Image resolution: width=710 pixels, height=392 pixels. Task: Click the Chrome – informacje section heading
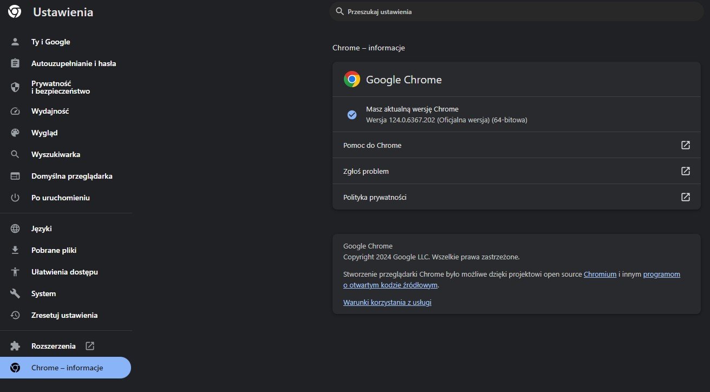coord(369,48)
